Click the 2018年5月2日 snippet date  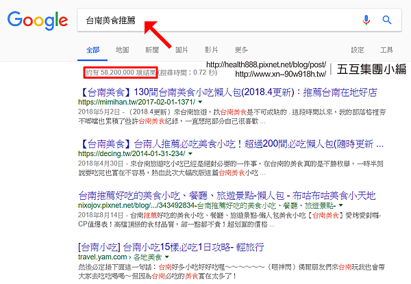[x=99, y=112]
